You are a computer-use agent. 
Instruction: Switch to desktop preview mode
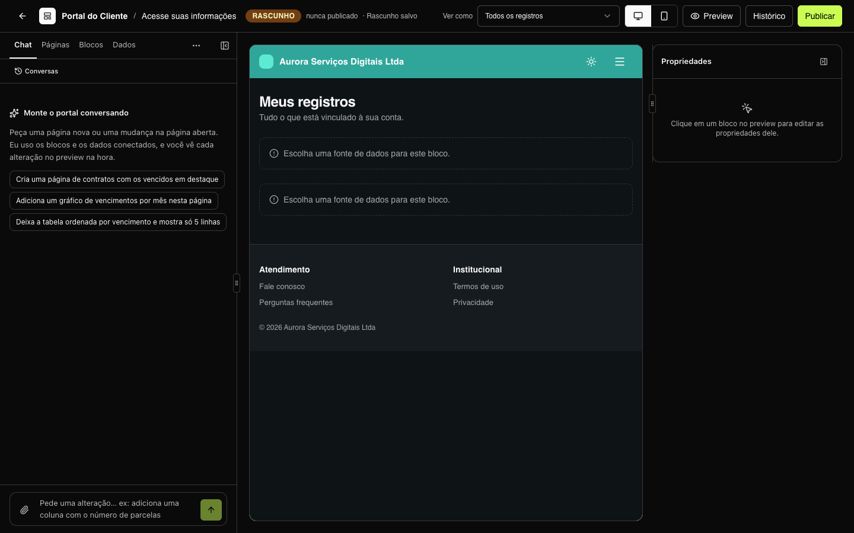click(x=638, y=16)
